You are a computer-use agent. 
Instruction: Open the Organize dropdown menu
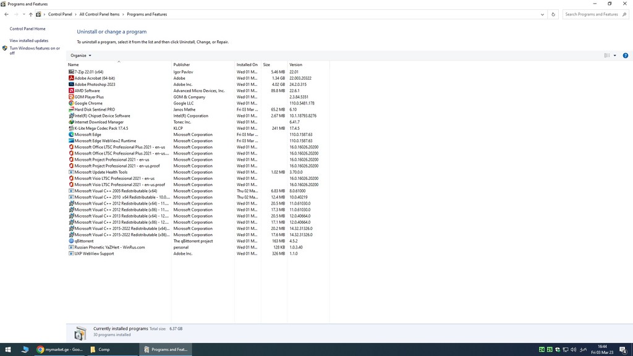[x=81, y=56]
